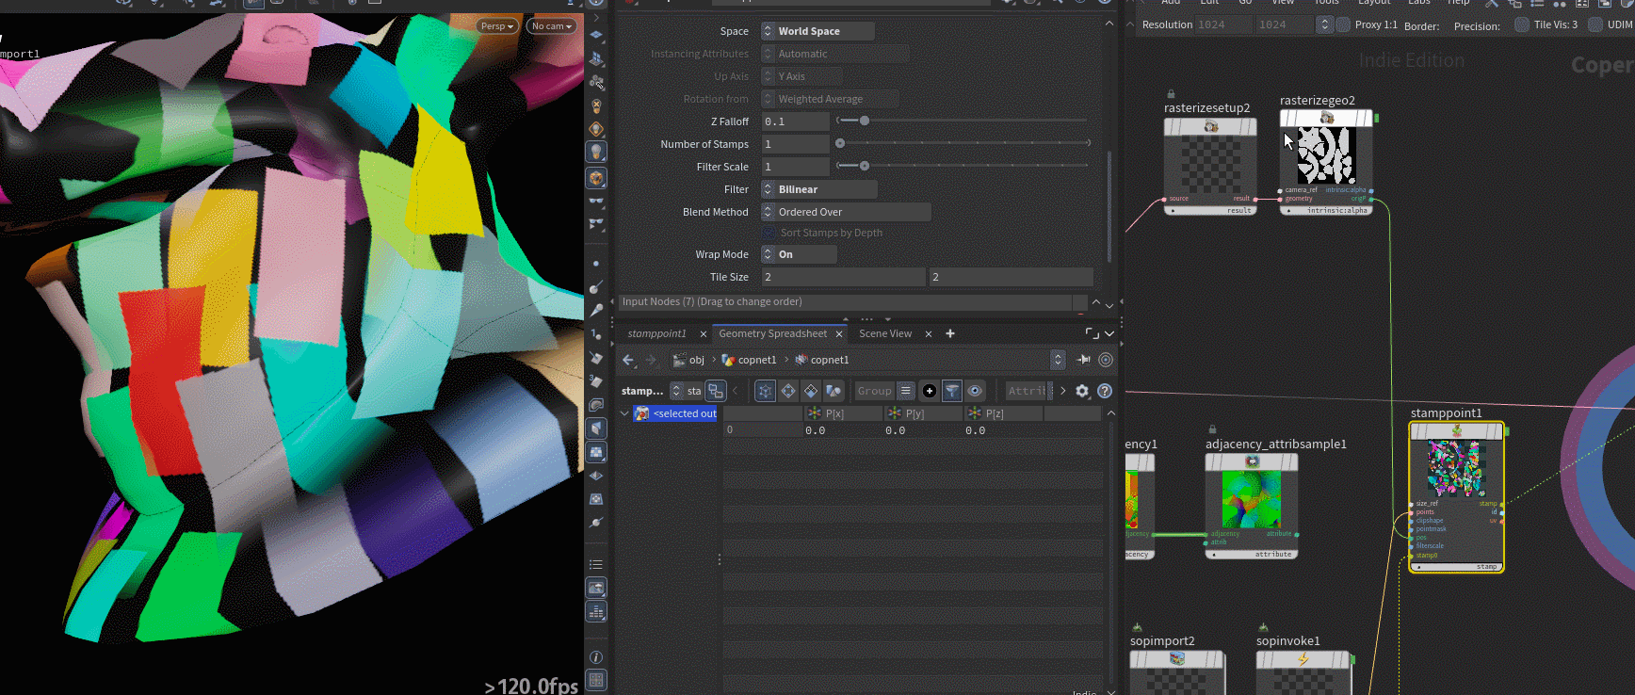1635x695 pixels.
Task: Open the Blend Method dropdown showing Ordered Over
Action: [x=846, y=212]
